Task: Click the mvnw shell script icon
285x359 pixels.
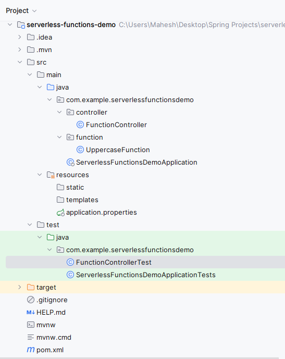Action: (x=31, y=325)
